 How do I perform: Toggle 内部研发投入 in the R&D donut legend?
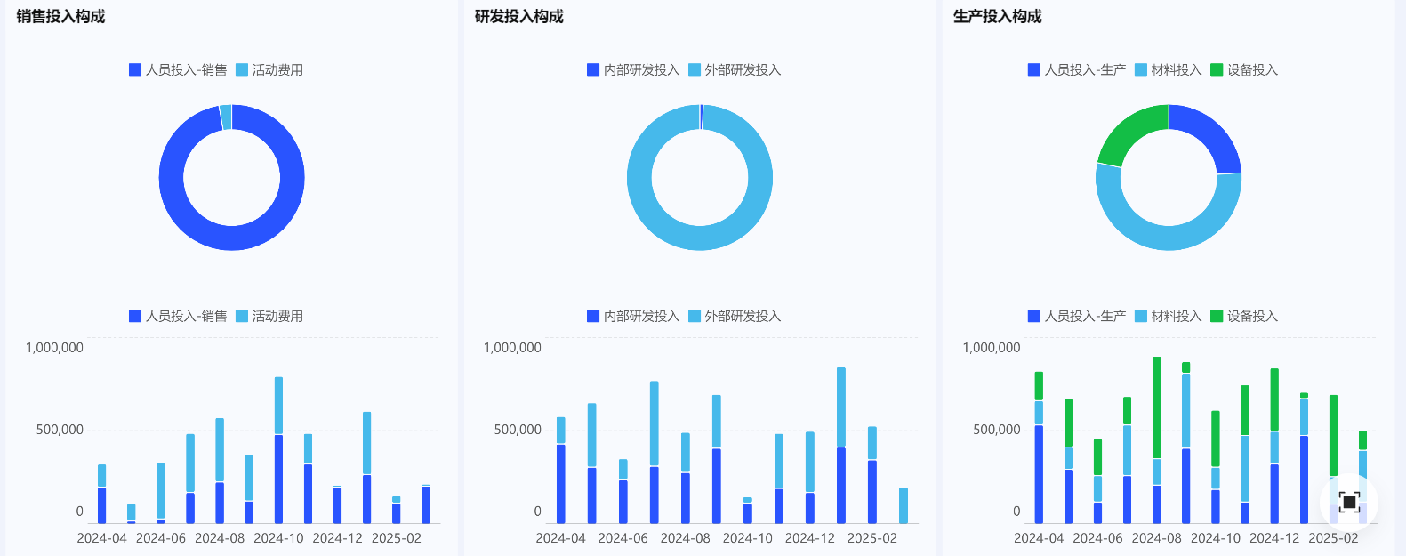(633, 69)
